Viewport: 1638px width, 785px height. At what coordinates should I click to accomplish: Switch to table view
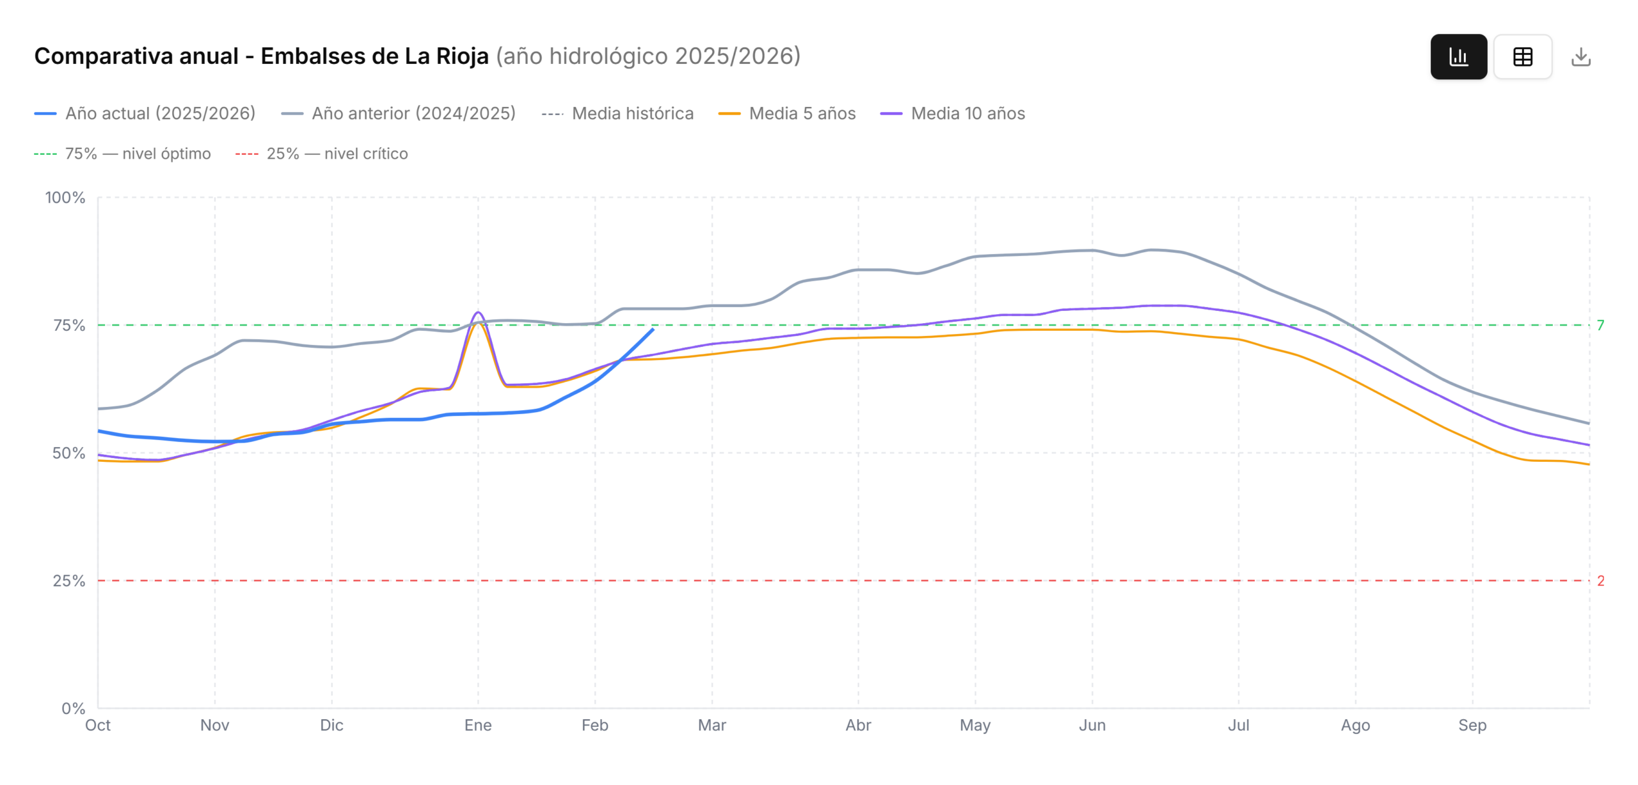tap(1522, 57)
